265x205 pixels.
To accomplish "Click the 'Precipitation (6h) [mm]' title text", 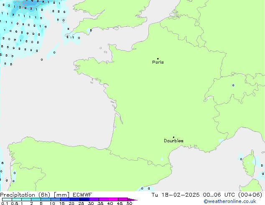I will click(35, 195).
